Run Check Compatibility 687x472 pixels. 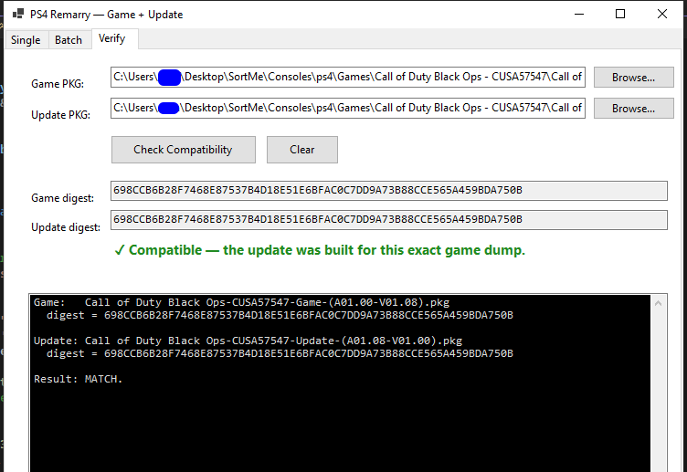(183, 150)
